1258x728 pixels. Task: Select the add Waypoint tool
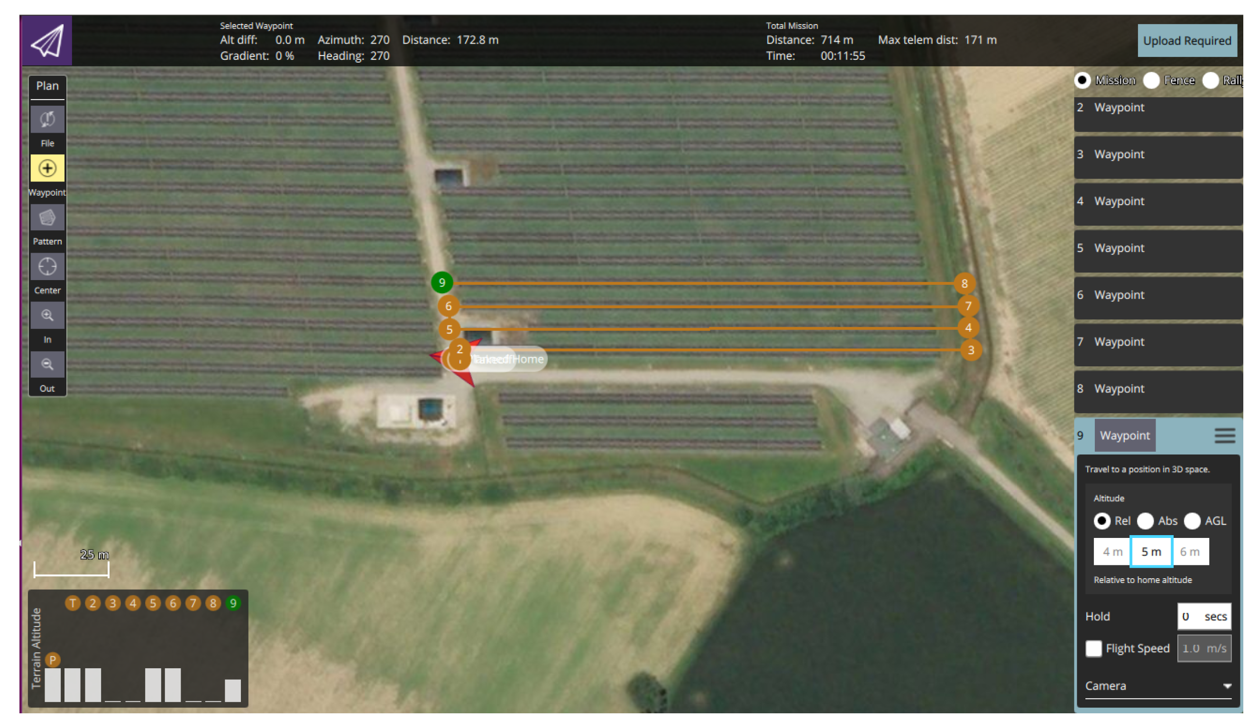point(47,168)
